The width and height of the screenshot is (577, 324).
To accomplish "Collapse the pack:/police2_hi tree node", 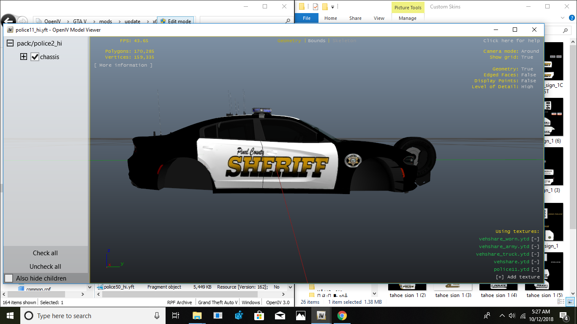I will pyautogui.click(x=10, y=43).
